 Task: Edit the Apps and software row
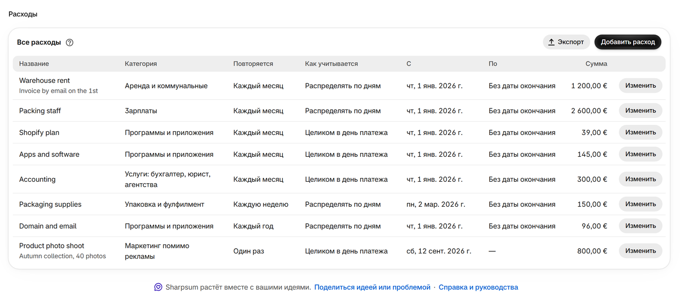click(x=641, y=154)
